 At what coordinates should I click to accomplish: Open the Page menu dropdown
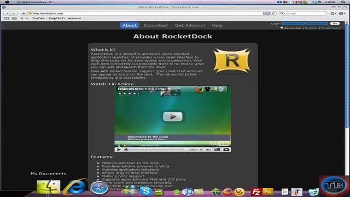(x=333, y=13)
